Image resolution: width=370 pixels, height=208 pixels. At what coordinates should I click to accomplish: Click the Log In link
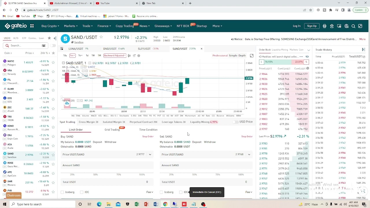pyautogui.click(x=297, y=26)
